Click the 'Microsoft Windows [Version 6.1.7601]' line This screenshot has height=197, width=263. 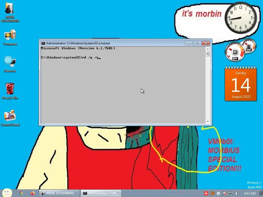(x=78, y=48)
